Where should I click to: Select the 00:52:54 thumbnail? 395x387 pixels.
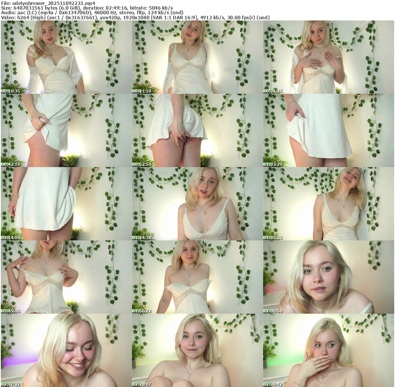pyautogui.click(x=197, y=130)
